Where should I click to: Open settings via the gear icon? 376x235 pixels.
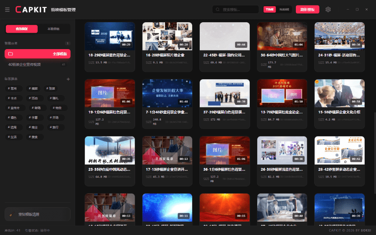coord(328,9)
